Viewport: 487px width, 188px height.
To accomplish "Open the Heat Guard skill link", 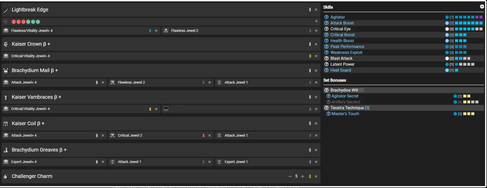I will pyautogui.click(x=341, y=70).
